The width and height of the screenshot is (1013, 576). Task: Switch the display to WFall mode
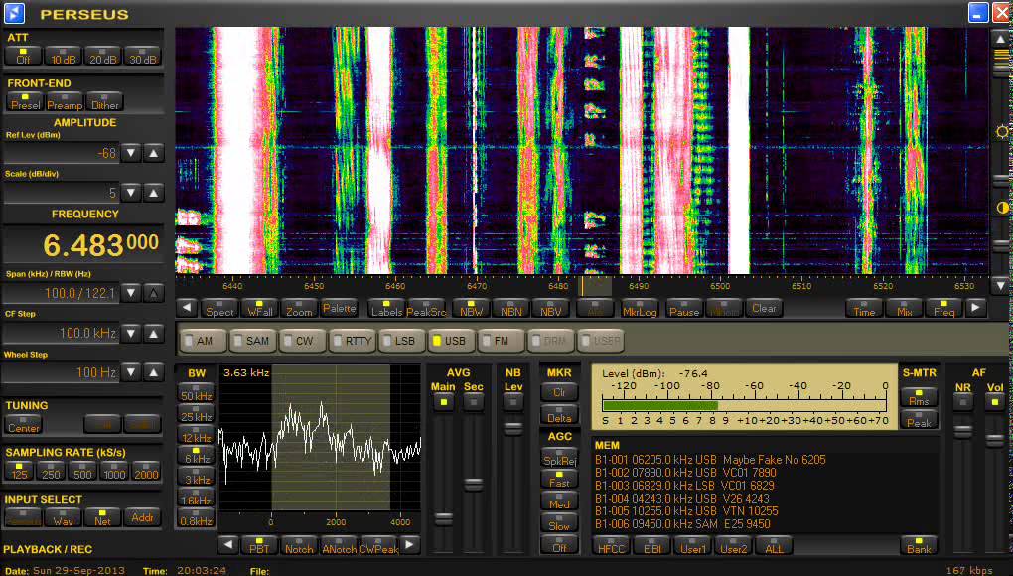(260, 308)
